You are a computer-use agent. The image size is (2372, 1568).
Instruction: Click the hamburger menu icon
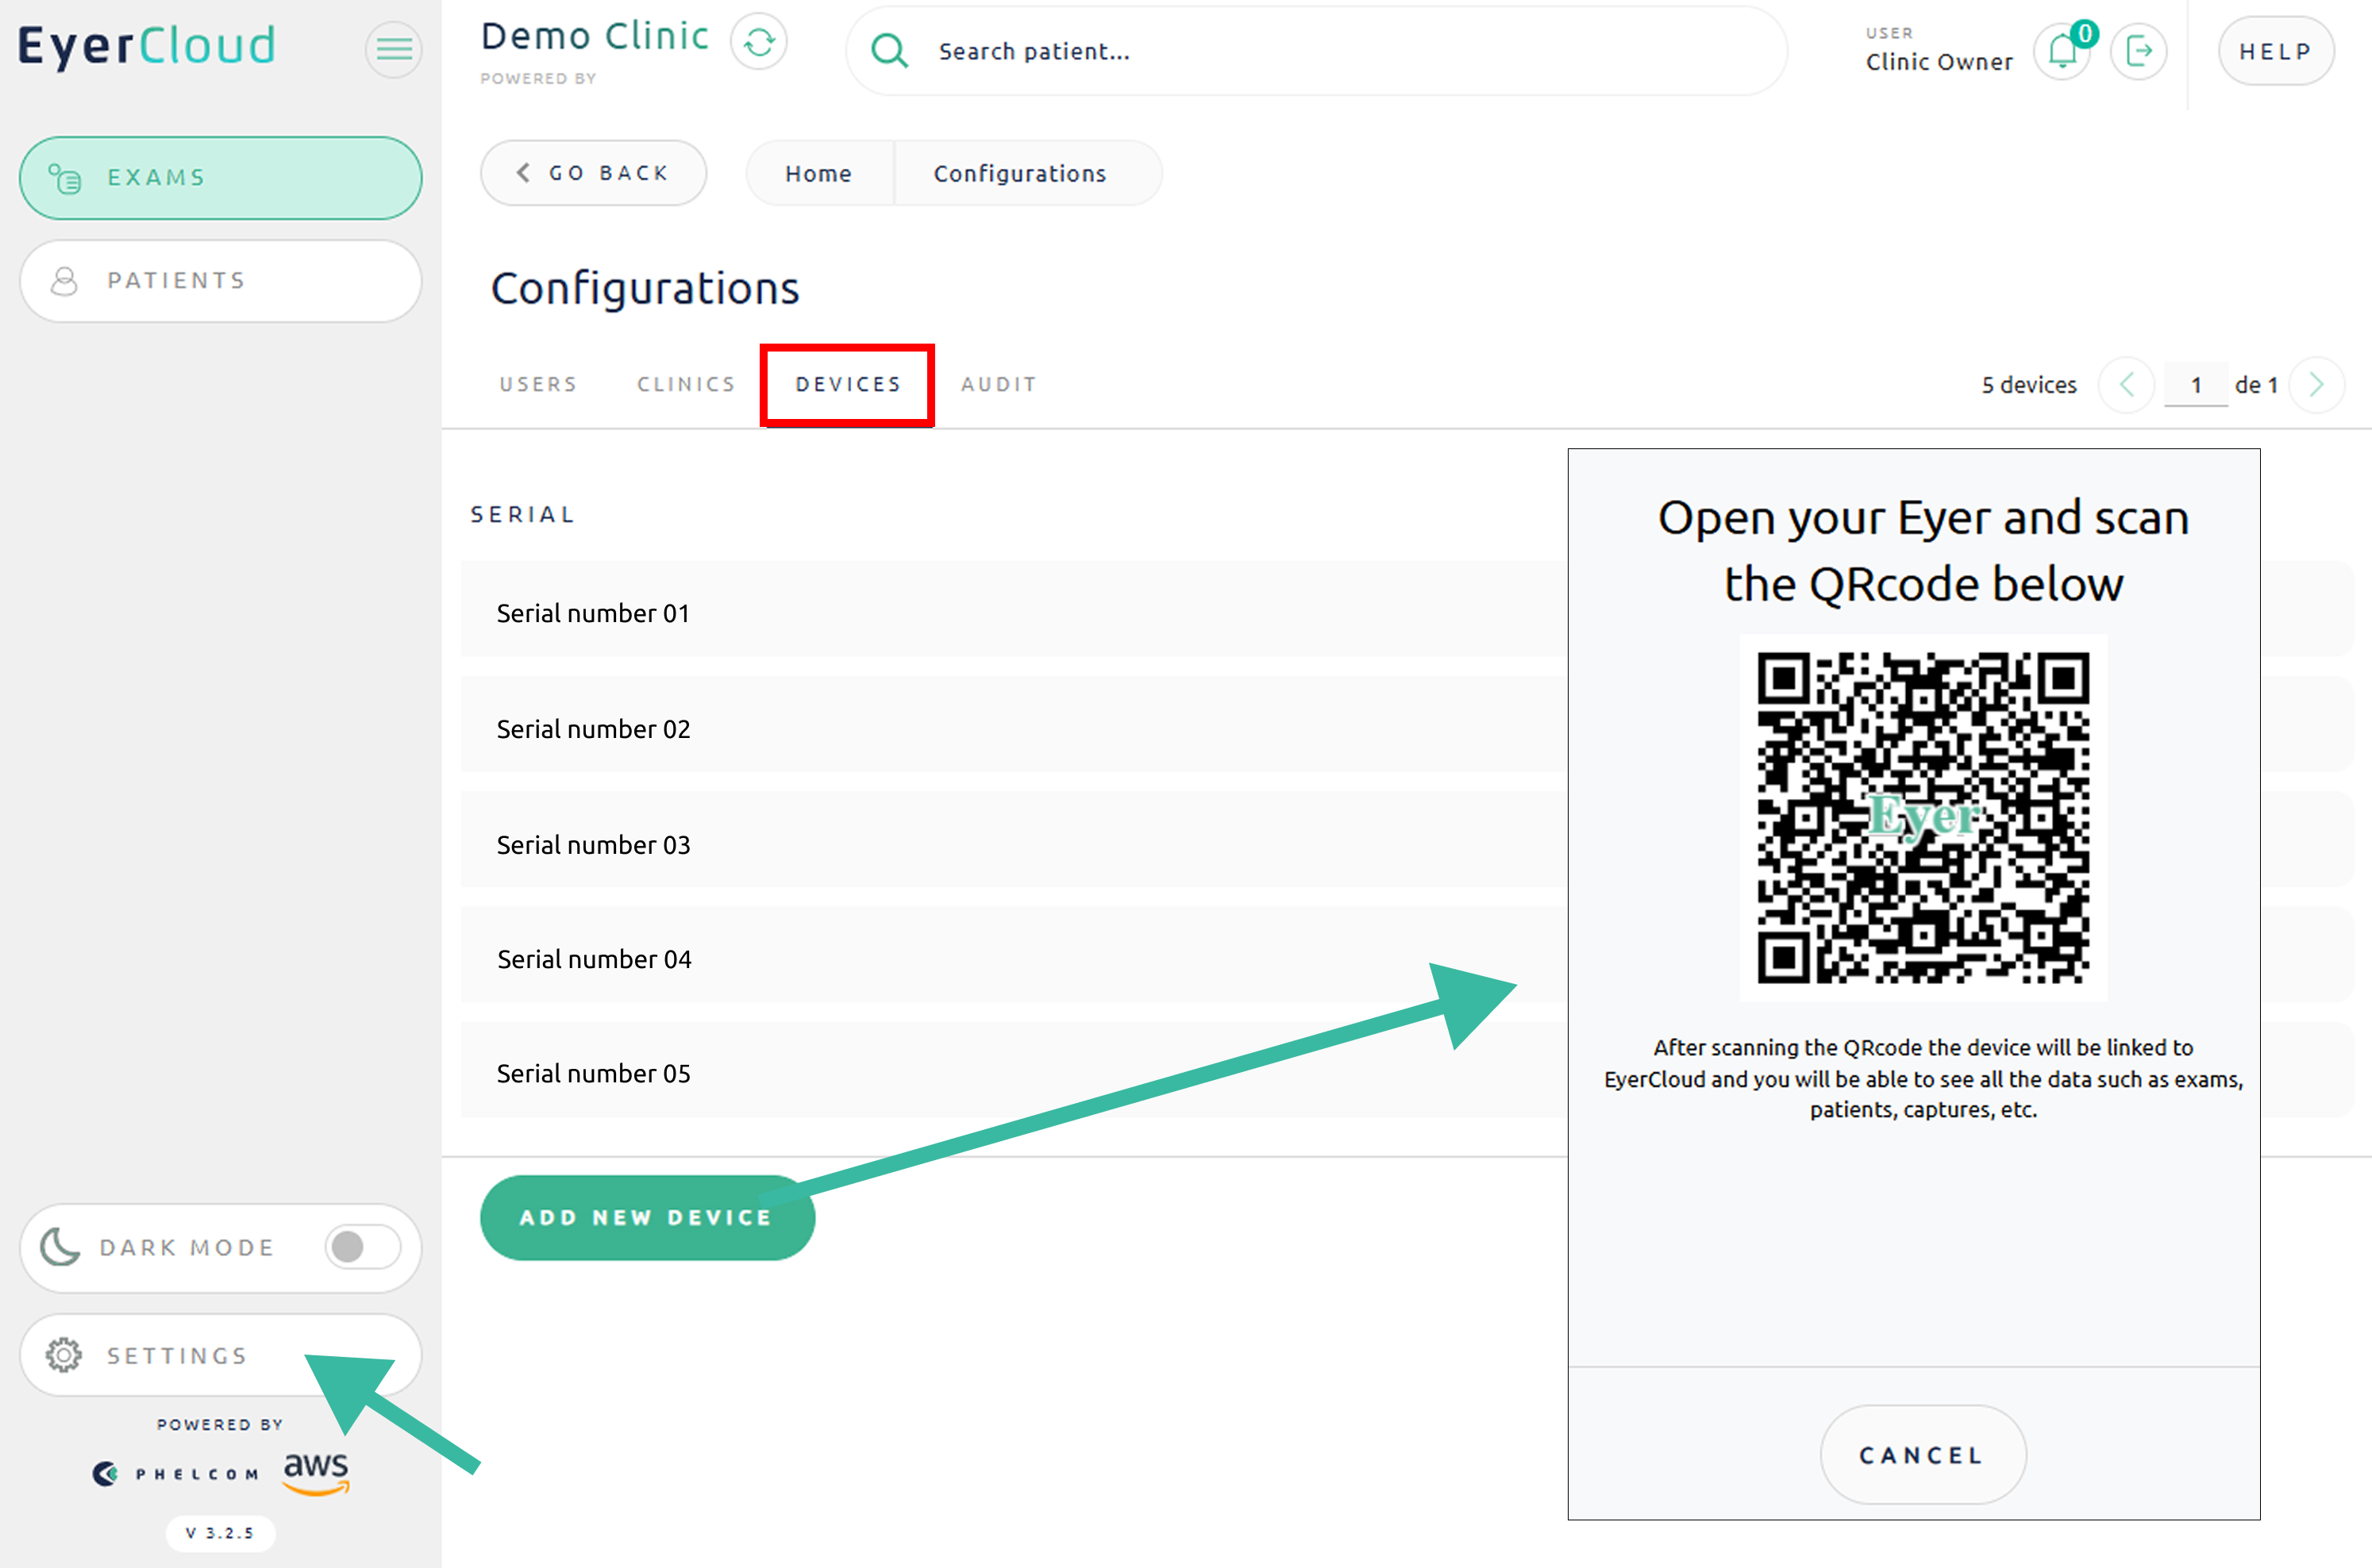pos(393,48)
